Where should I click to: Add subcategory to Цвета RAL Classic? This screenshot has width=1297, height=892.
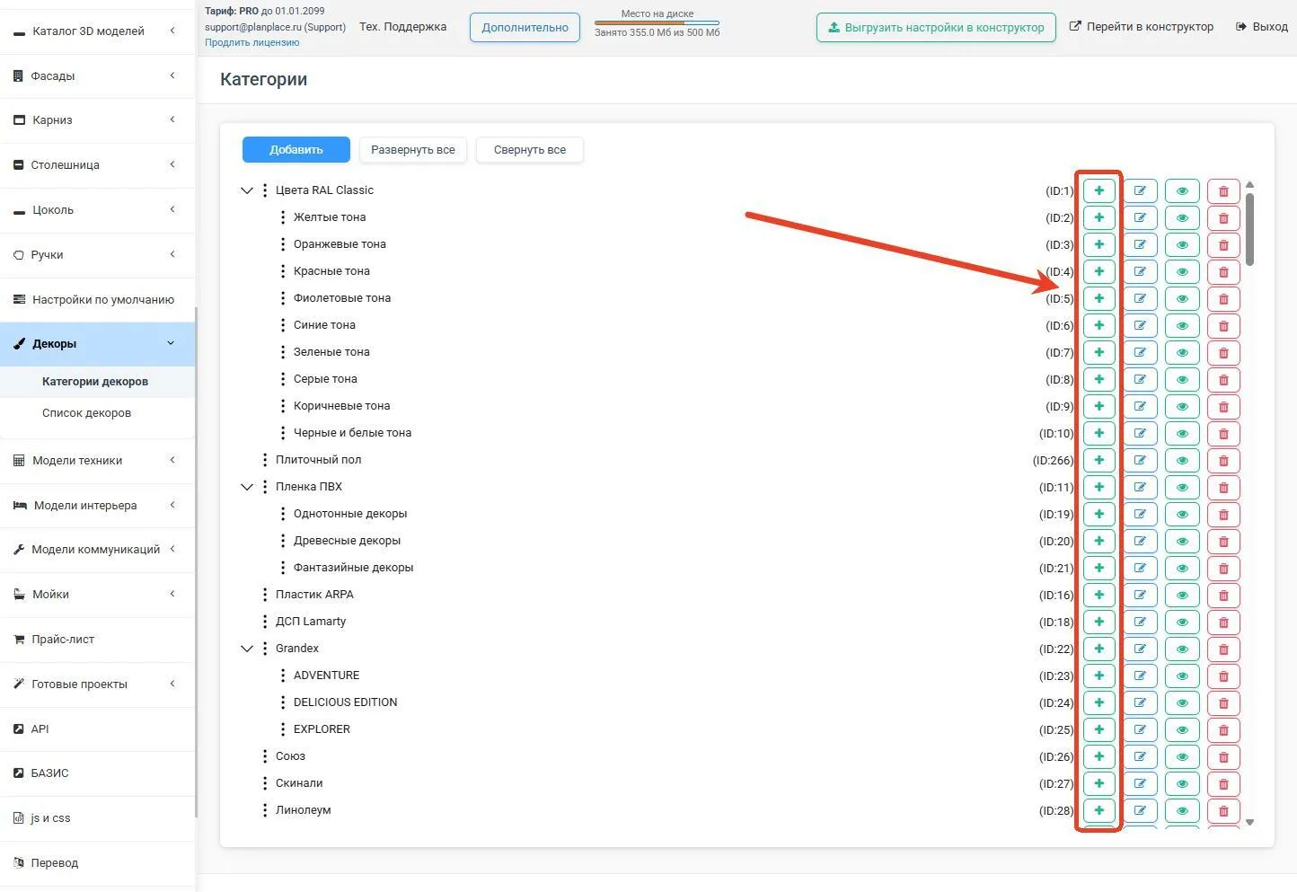tap(1098, 190)
